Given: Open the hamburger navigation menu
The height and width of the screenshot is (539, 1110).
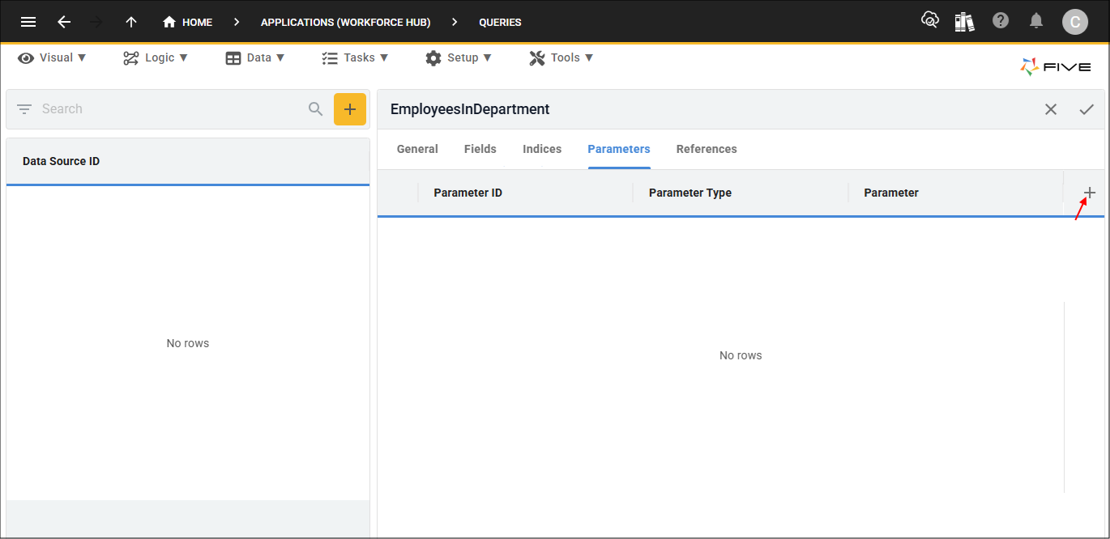Looking at the screenshot, I should [x=28, y=22].
